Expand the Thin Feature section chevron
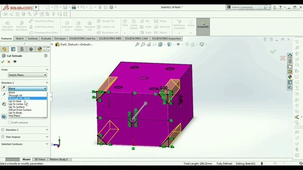This screenshot has width=303, height=170. pos(47,137)
